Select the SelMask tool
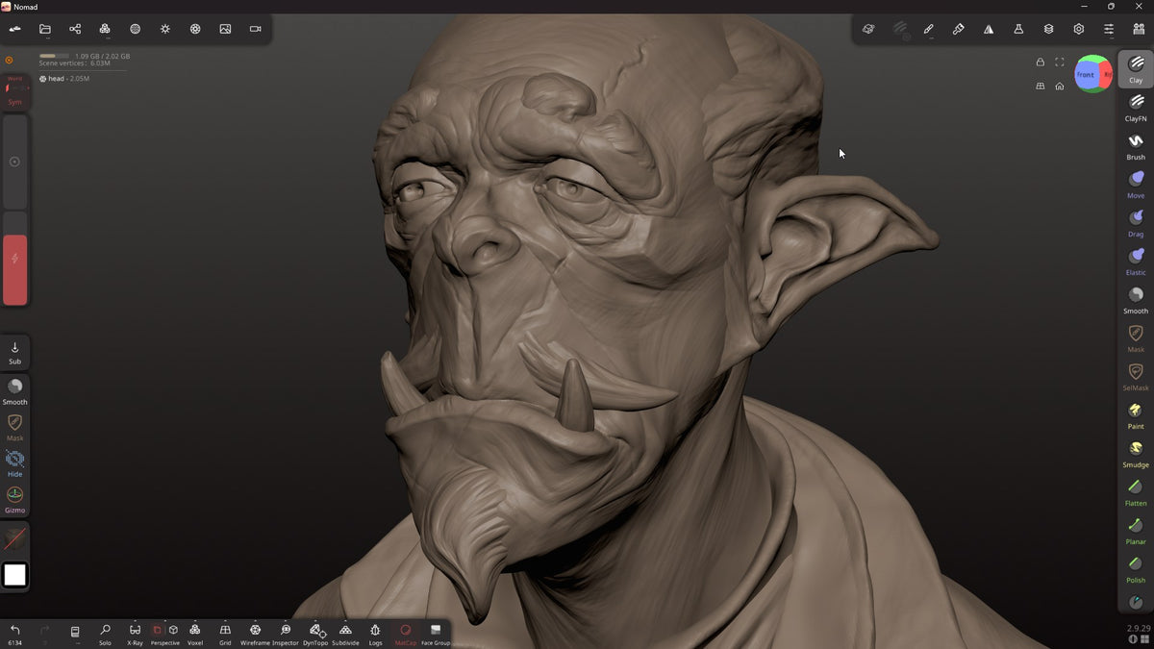Image resolution: width=1154 pixels, height=649 pixels. 1136,376
